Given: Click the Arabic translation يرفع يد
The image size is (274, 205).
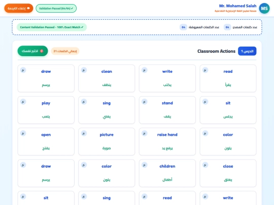Looking at the screenshot, I should [x=167, y=148].
